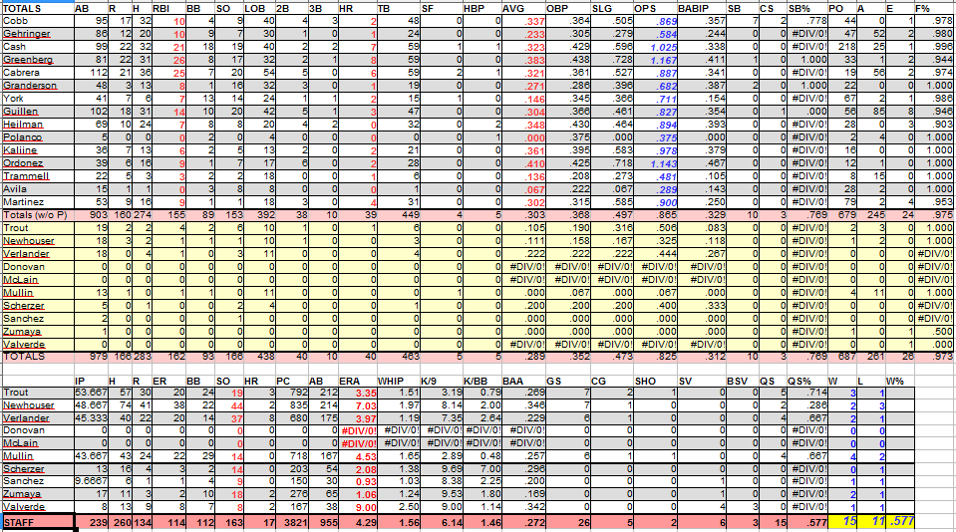Select the K/BB column header
The height and width of the screenshot is (532, 956).
[x=482, y=381]
